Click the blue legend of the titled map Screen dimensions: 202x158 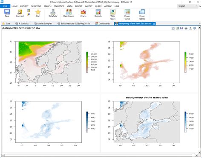point(189,122)
